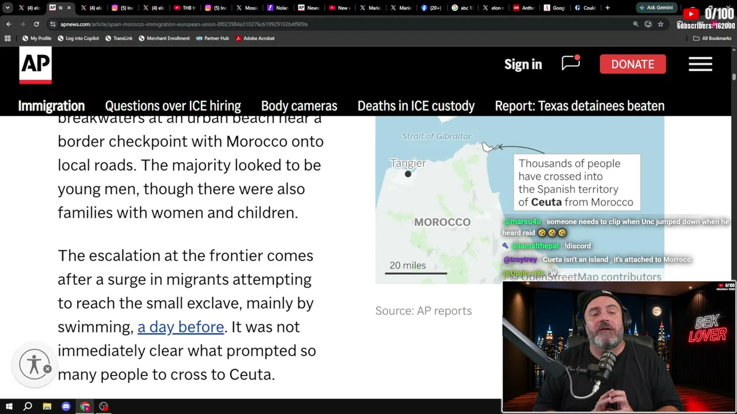
Task: Click the Strait of Gibraltar map label
Action: pyautogui.click(x=436, y=136)
